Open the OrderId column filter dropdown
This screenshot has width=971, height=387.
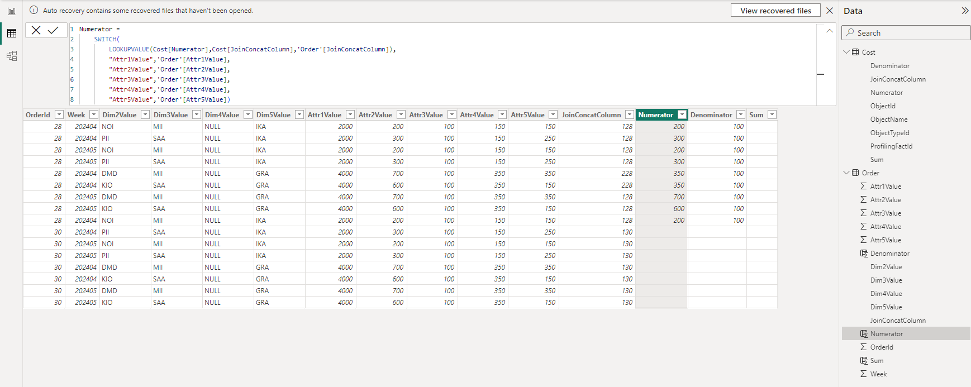pyautogui.click(x=59, y=114)
